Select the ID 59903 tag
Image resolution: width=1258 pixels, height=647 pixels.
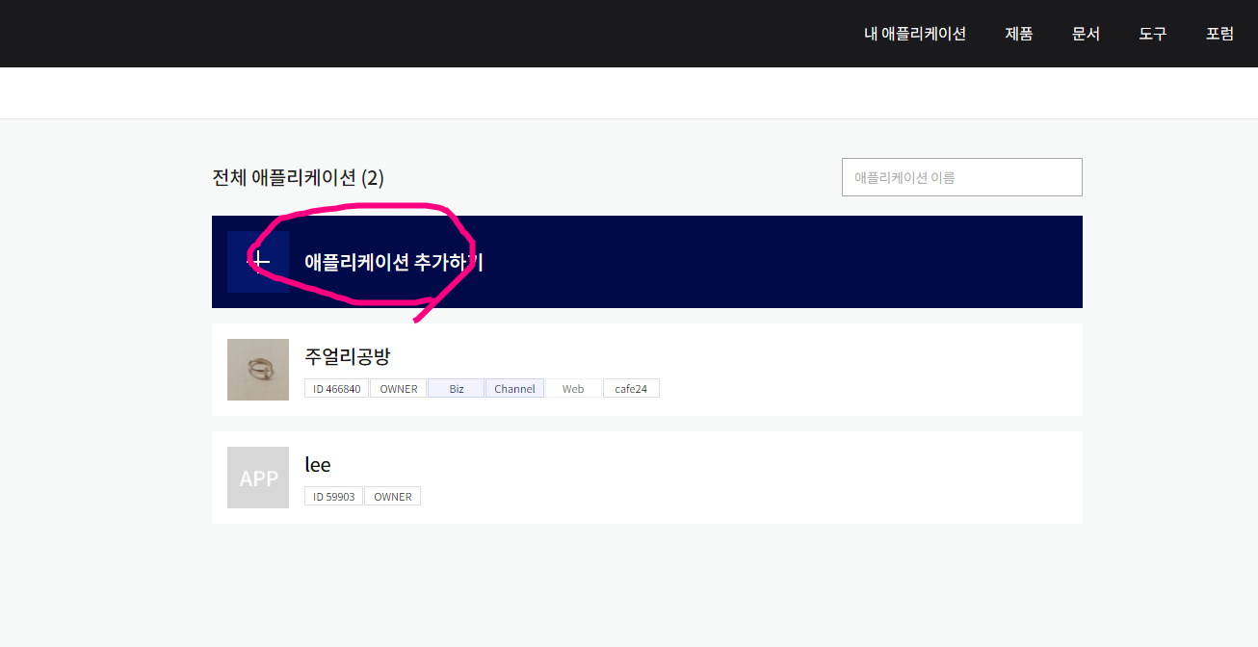pyautogui.click(x=334, y=497)
